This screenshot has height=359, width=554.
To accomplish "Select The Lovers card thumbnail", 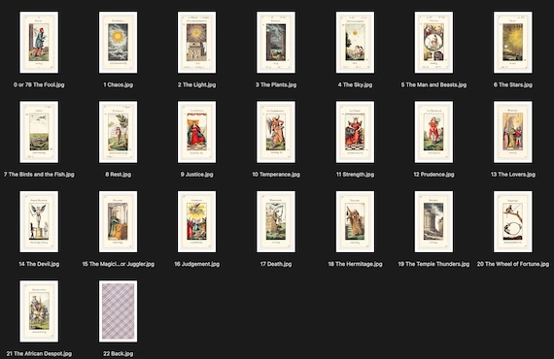I will tap(513, 132).
